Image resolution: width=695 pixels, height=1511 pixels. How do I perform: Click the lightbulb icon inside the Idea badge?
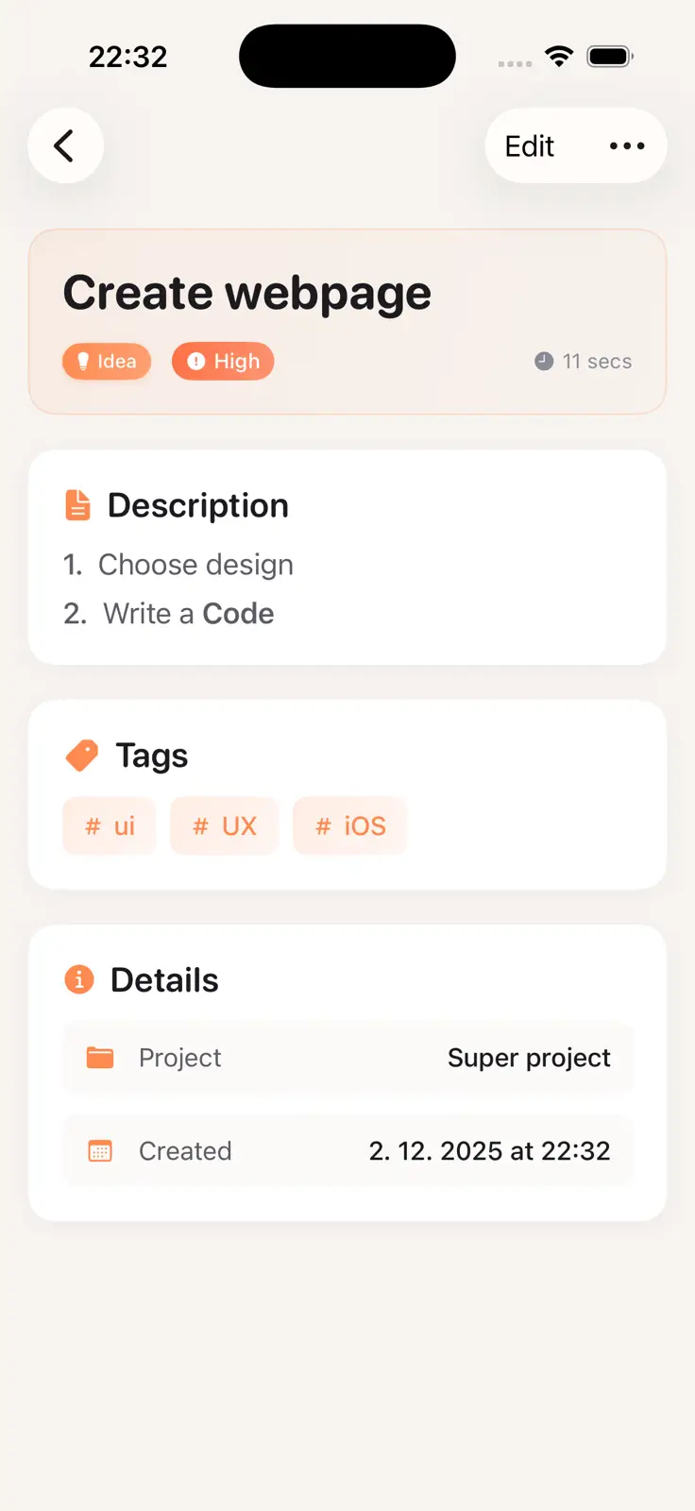point(85,361)
